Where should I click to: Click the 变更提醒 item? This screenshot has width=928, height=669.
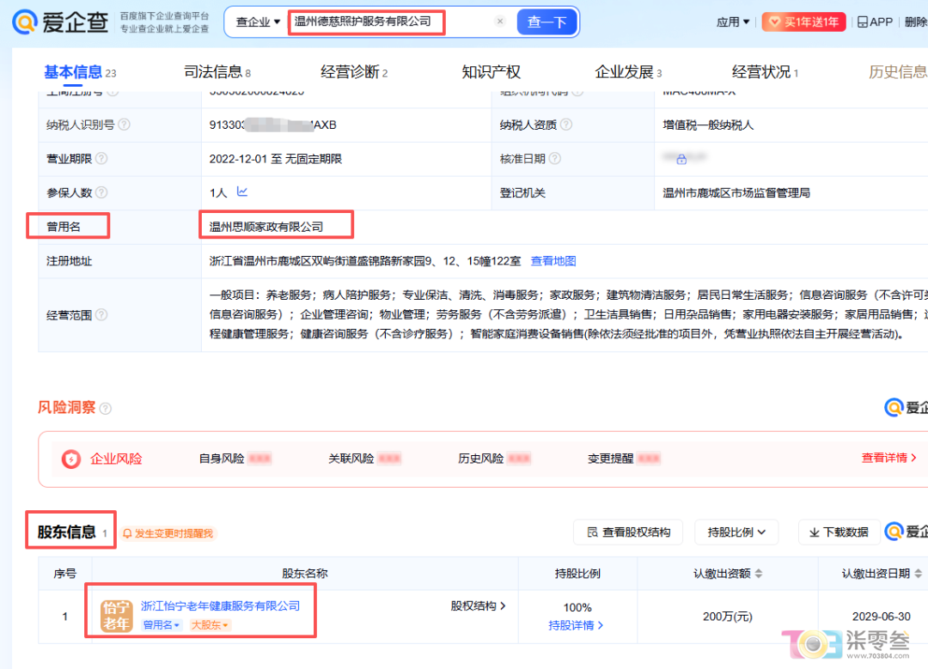(624, 459)
